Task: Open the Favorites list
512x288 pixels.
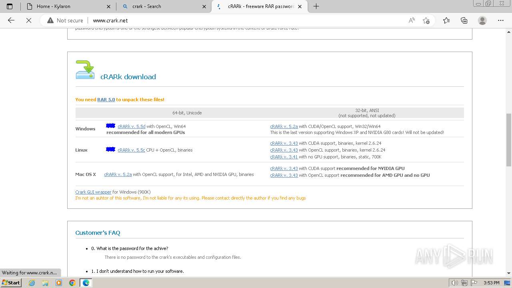Action: 446,20
